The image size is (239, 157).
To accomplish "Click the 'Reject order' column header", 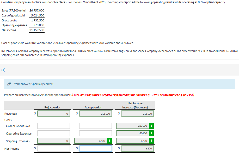I will [x=52, y=107].
